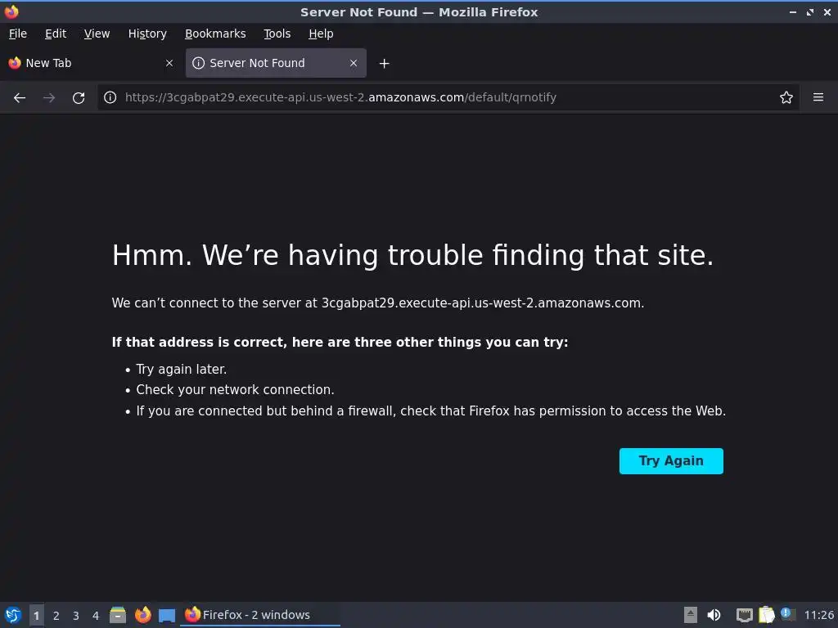The image size is (838, 628).
Task: Open the File menu
Action: click(x=18, y=34)
